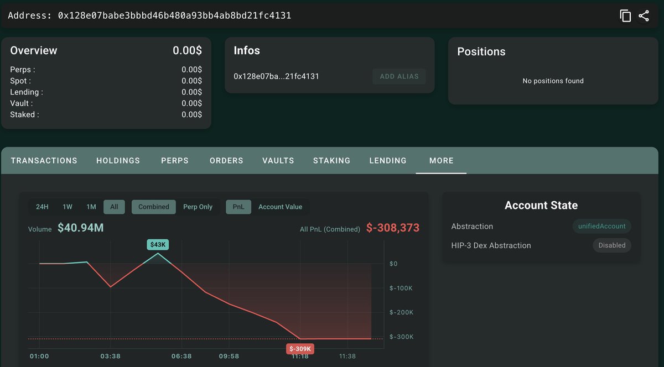Select the More tab
Screen dimensions: 664x367
pyautogui.click(x=442, y=160)
